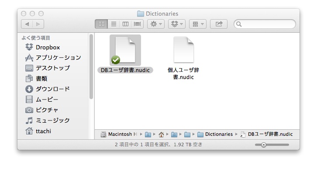Switch to list view mode
317x176 pixels.
click(x=114, y=24)
